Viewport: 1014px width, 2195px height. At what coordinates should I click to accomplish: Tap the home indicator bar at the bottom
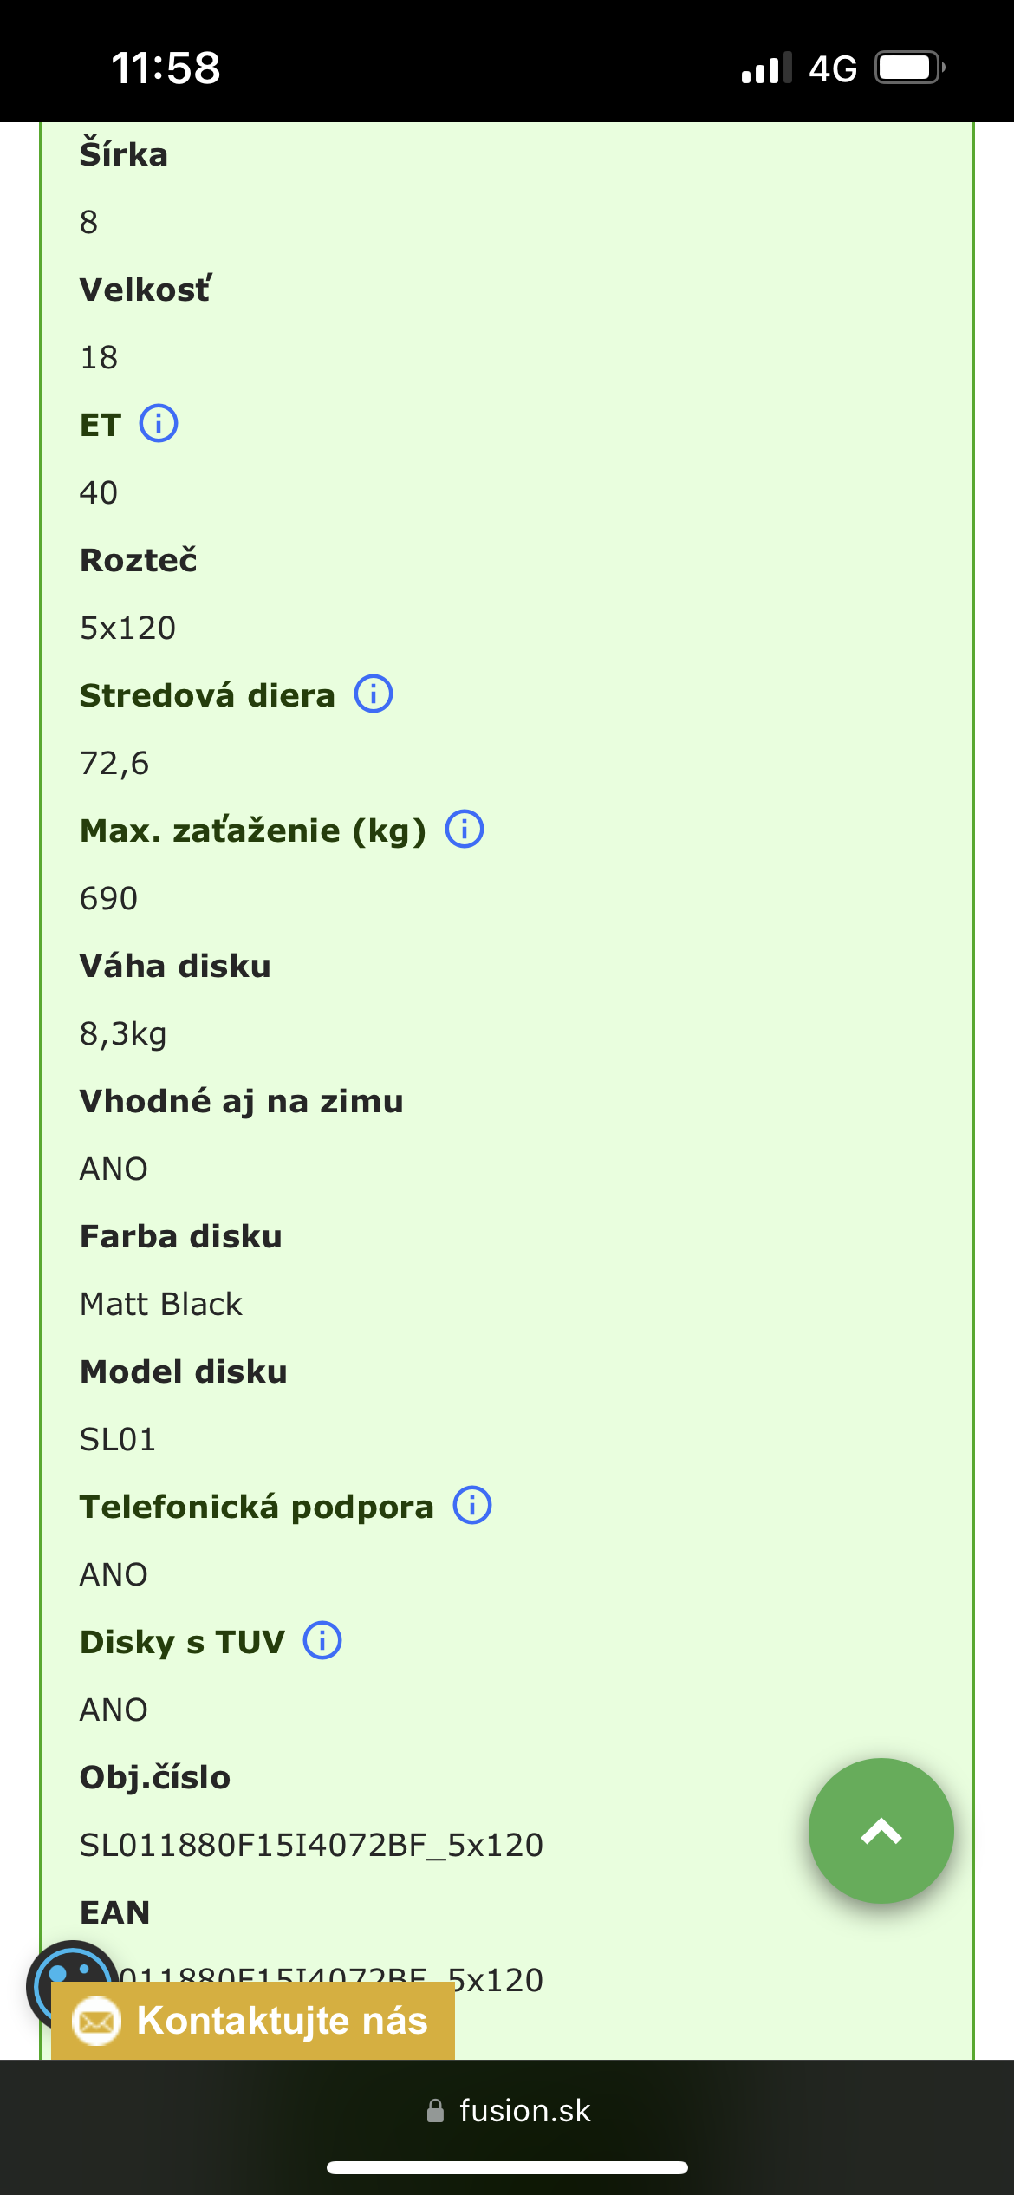[x=507, y=2168]
